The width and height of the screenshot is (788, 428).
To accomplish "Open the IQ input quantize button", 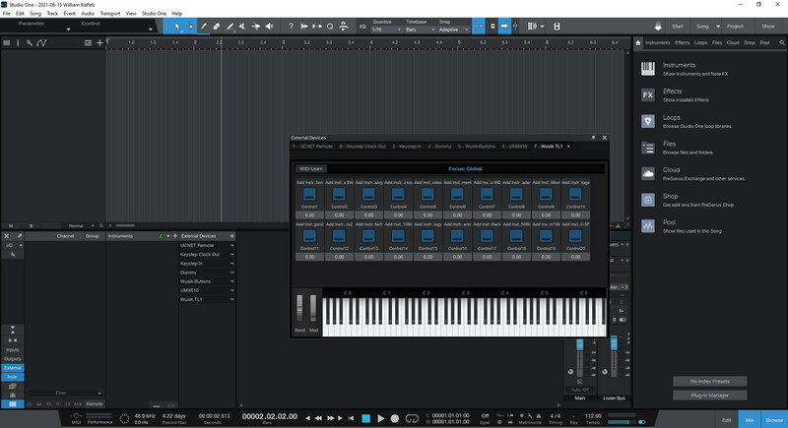I will click(x=362, y=27).
